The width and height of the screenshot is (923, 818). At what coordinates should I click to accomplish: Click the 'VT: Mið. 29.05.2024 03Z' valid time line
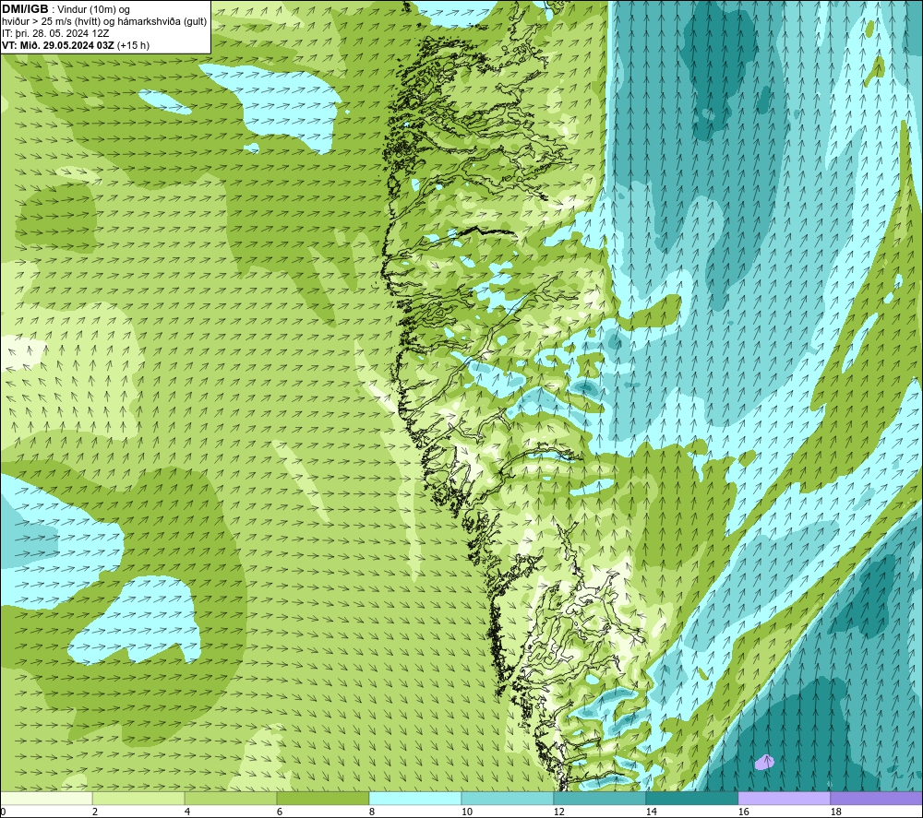[58, 45]
